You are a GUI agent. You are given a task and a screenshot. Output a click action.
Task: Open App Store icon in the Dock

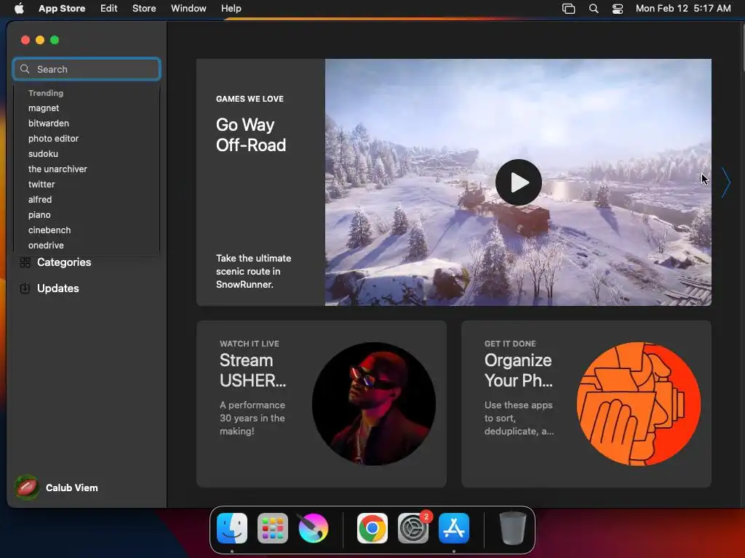coord(454,528)
